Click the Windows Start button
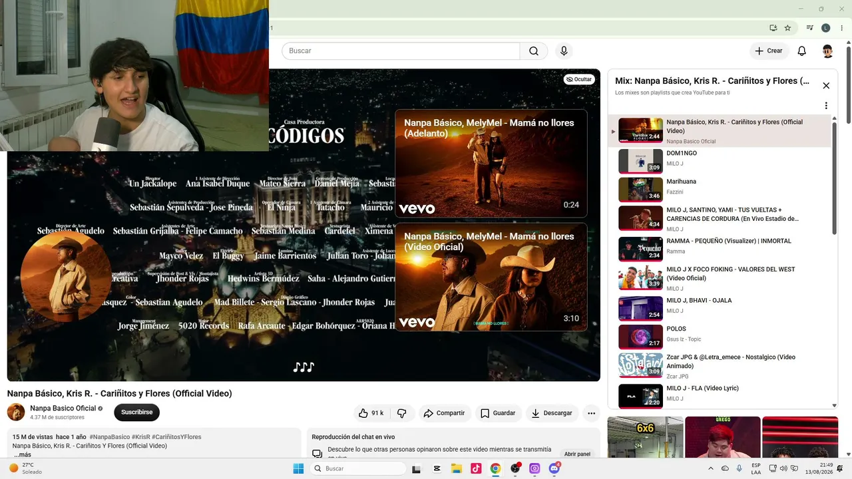This screenshot has height=479, width=852. point(299,468)
